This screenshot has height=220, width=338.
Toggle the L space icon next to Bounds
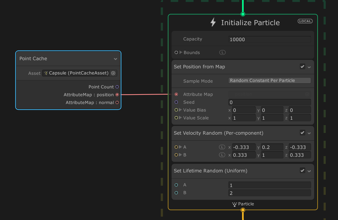pyautogui.click(x=222, y=52)
